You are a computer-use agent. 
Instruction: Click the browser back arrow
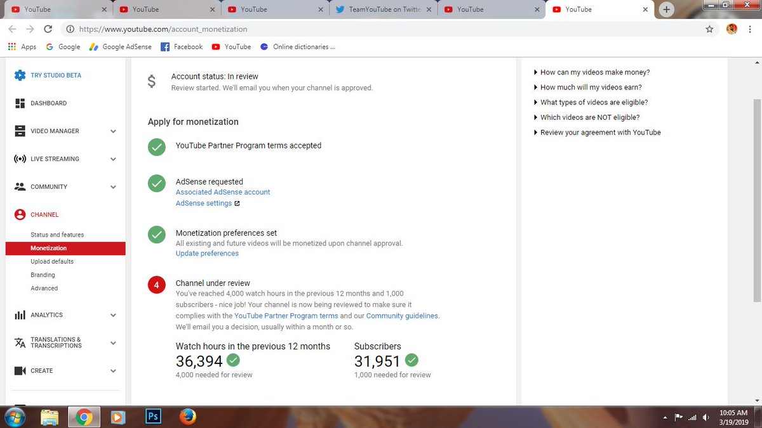point(13,29)
